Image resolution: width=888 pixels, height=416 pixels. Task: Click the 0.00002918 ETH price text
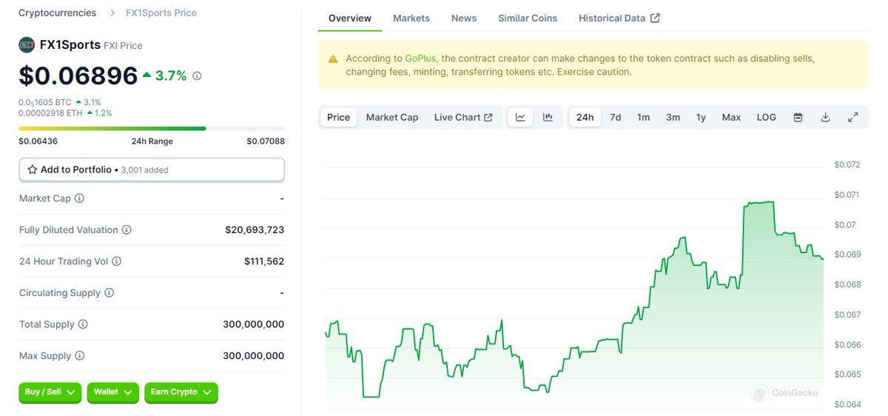(50, 113)
